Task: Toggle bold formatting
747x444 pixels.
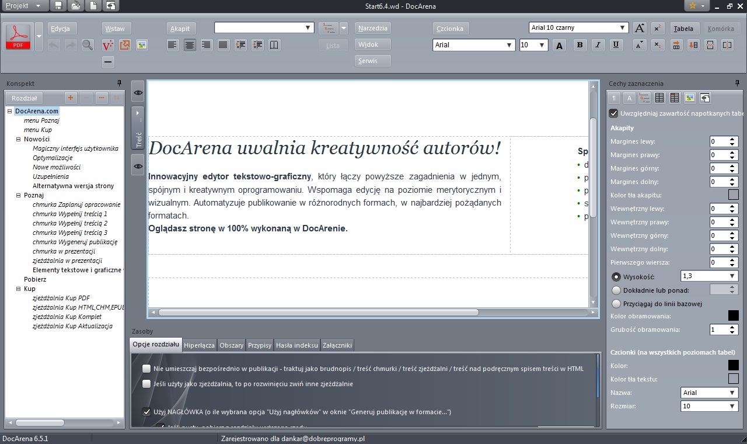Action: tap(580, 45)
